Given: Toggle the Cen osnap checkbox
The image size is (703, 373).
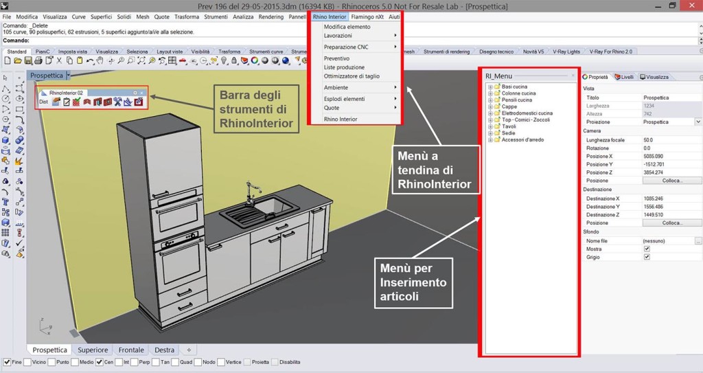Looking at the screenshot, I should 99,362.
